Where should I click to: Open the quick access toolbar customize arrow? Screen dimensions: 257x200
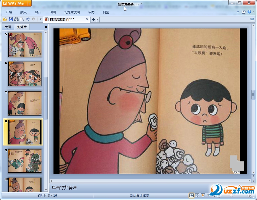coord(40,19)
